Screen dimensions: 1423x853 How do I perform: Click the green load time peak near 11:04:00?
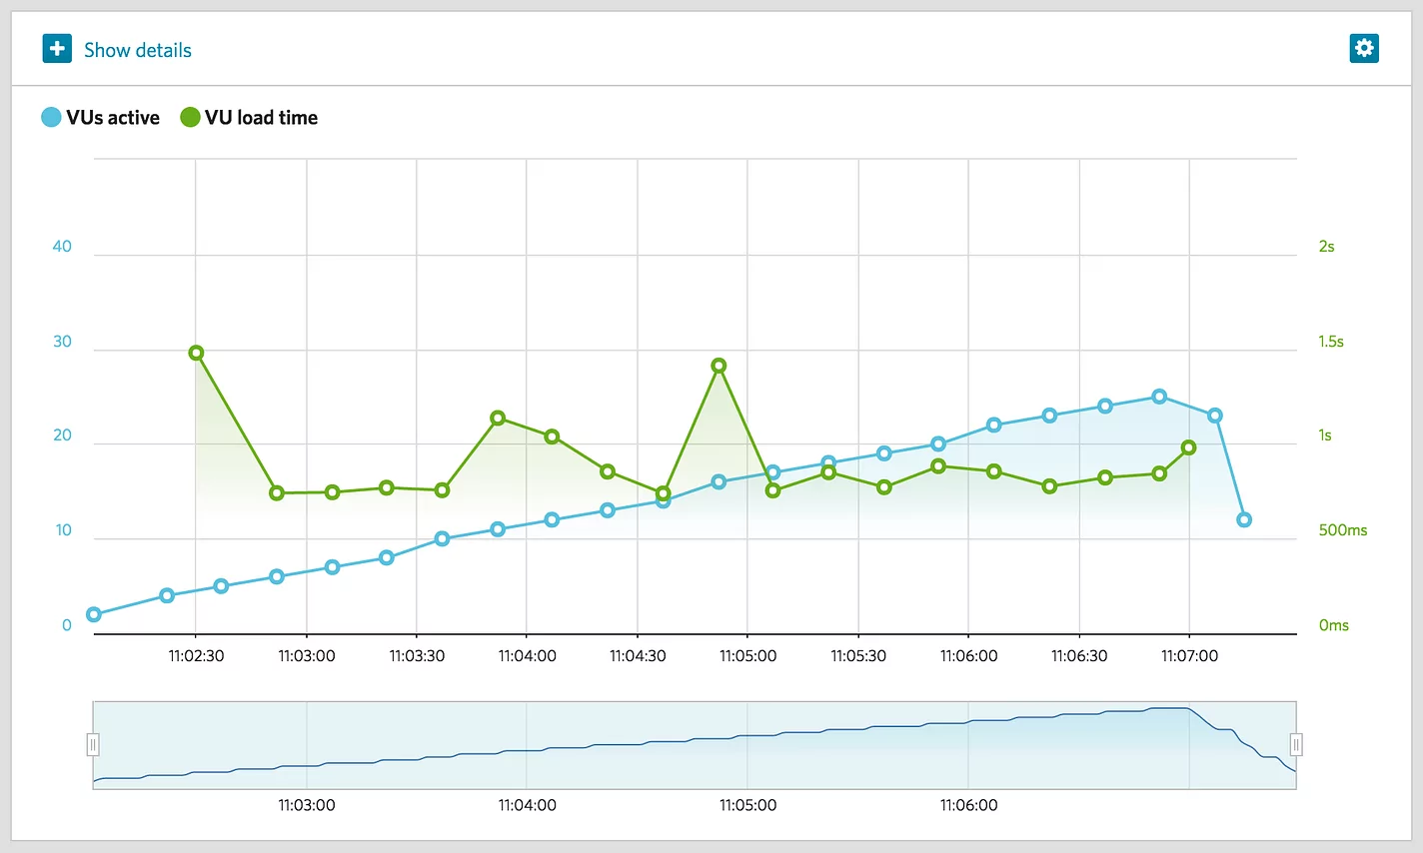[x=498, y=419]
